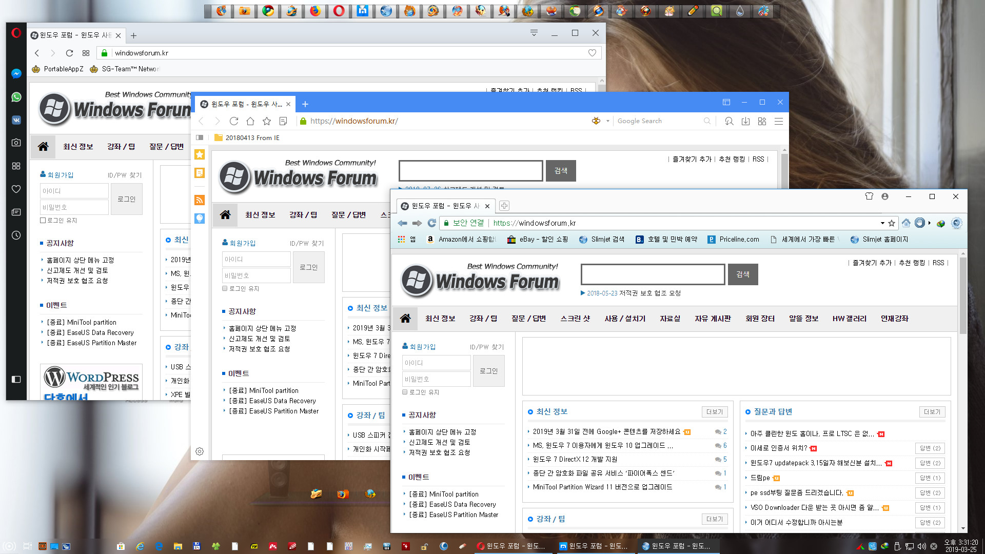Open VK in the Opera sidebar
The height and width of the screenshot is (554, 985).
[16, 120]
